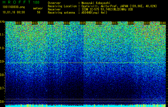168x107 pixels.
Task: Click the 0.8 kHz axis label
Action: tap(2, 75)
